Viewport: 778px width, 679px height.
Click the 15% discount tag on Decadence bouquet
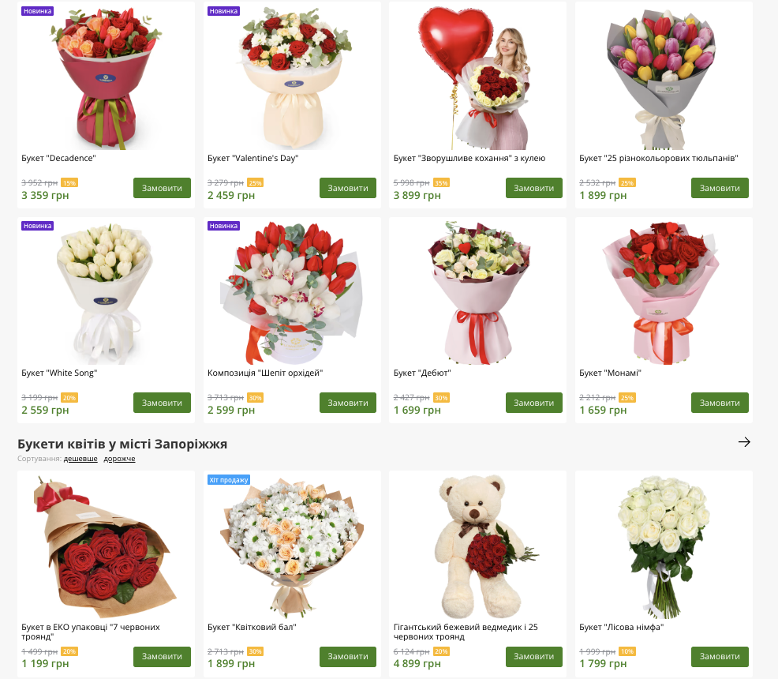pyautogui.click(x=69, y=182)
